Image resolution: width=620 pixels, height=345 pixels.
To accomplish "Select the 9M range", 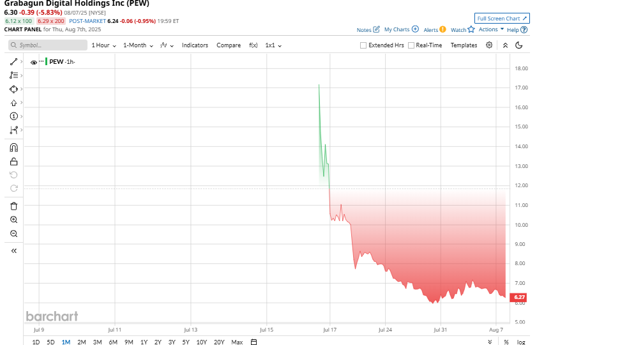I will (128, 342).
